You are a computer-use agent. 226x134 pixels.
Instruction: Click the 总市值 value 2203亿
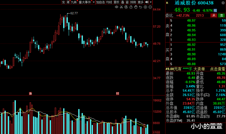[189, 108]
